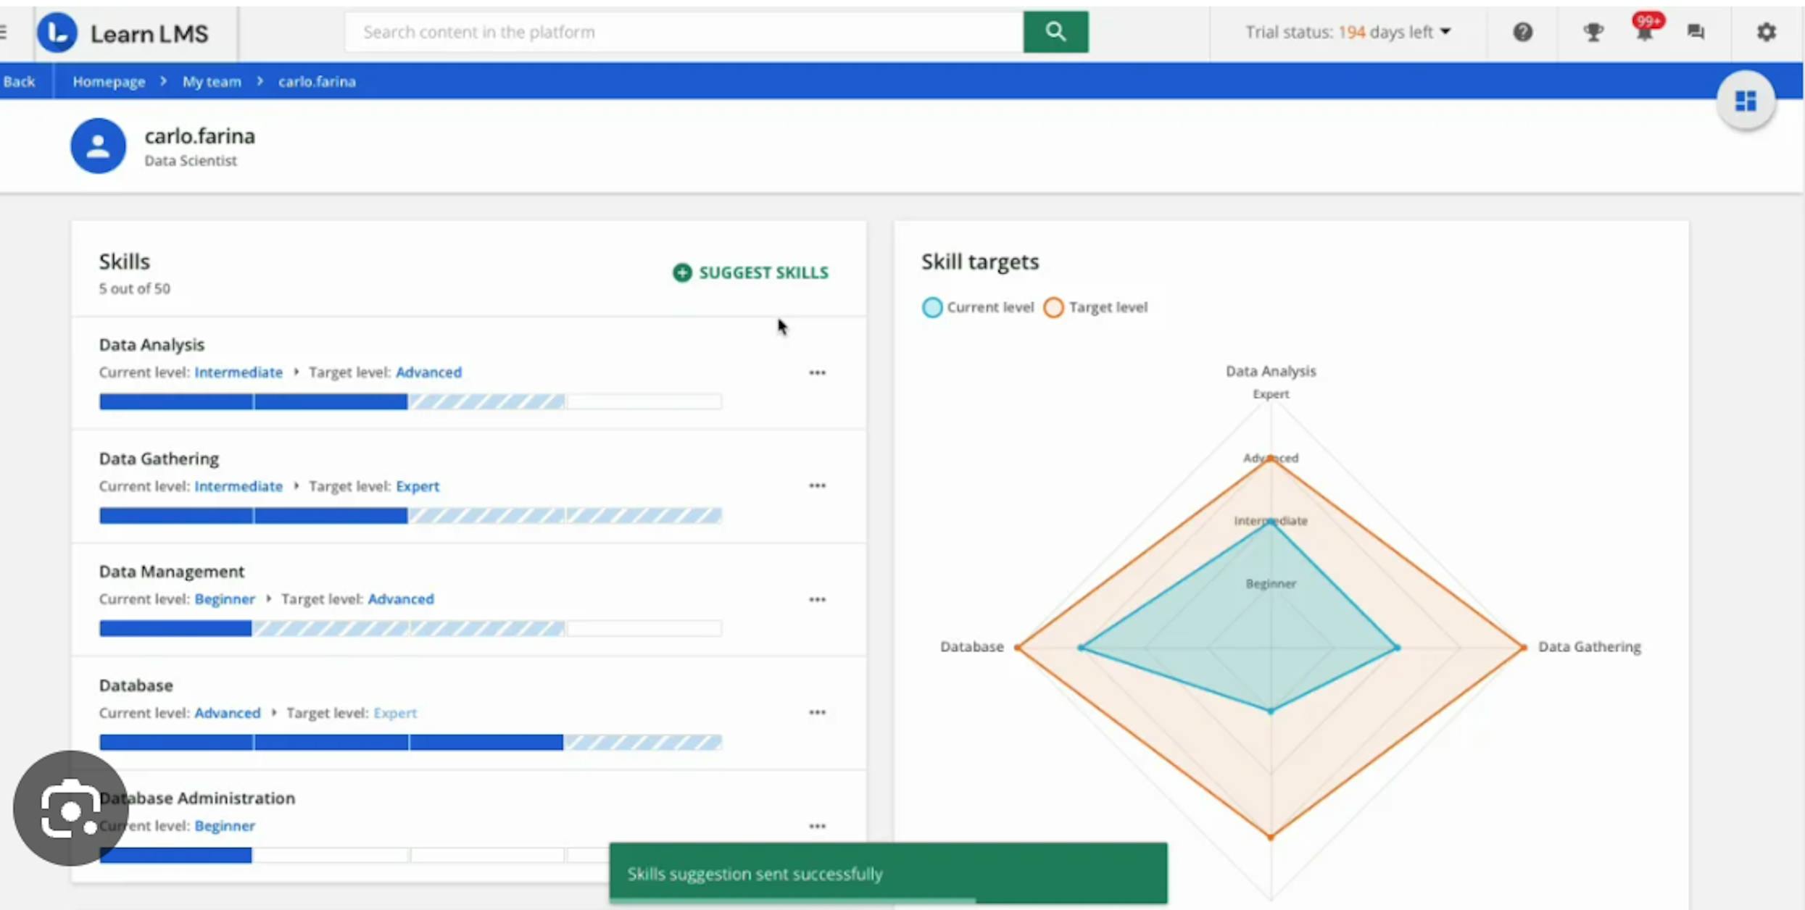1805x910 pixels.
Task: Open the gamification trophy icon
Action: (1593, 32)
